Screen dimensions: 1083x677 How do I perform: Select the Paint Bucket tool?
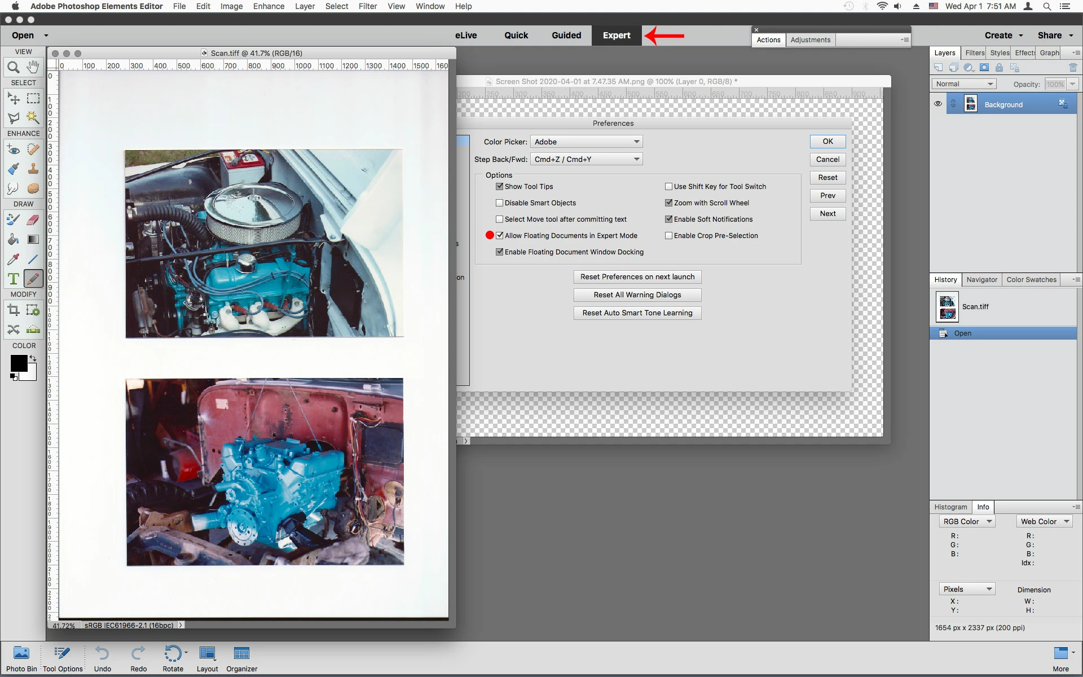[13, 240]
